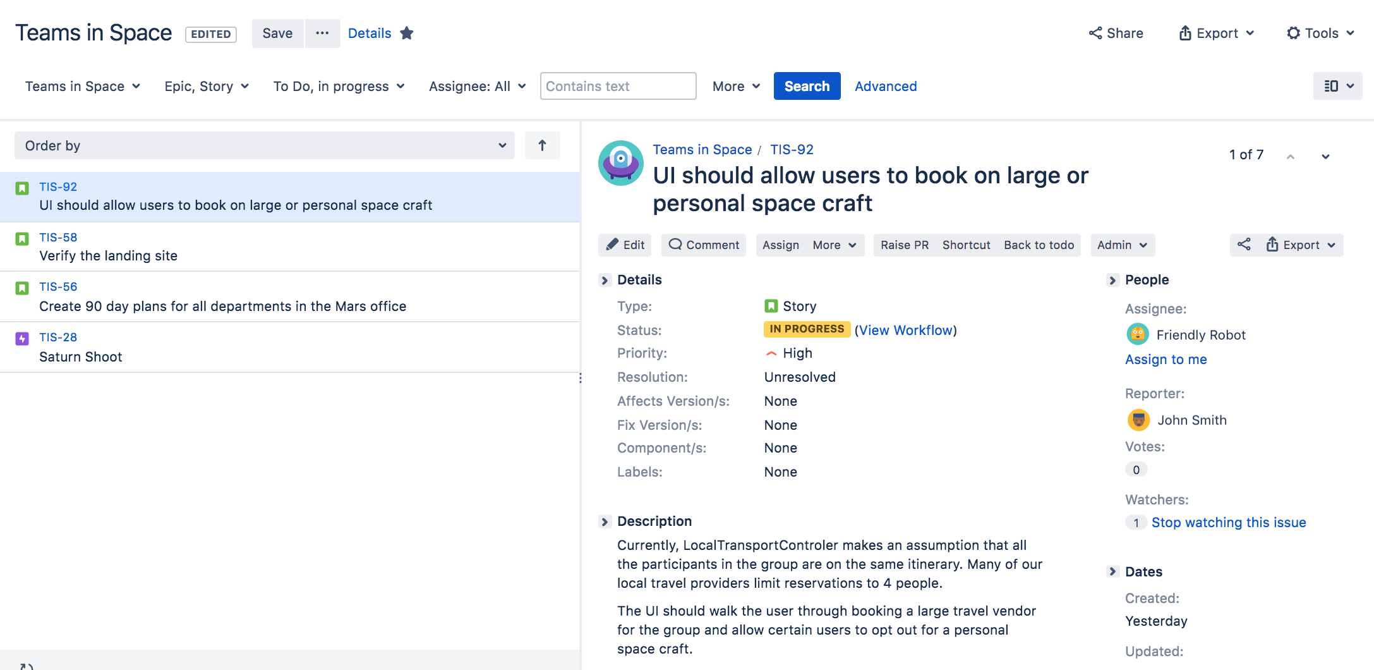This screenshot has width=1374, height=670.
Task: Open the Admin dropdown
Action: [x=1123, y=245]
